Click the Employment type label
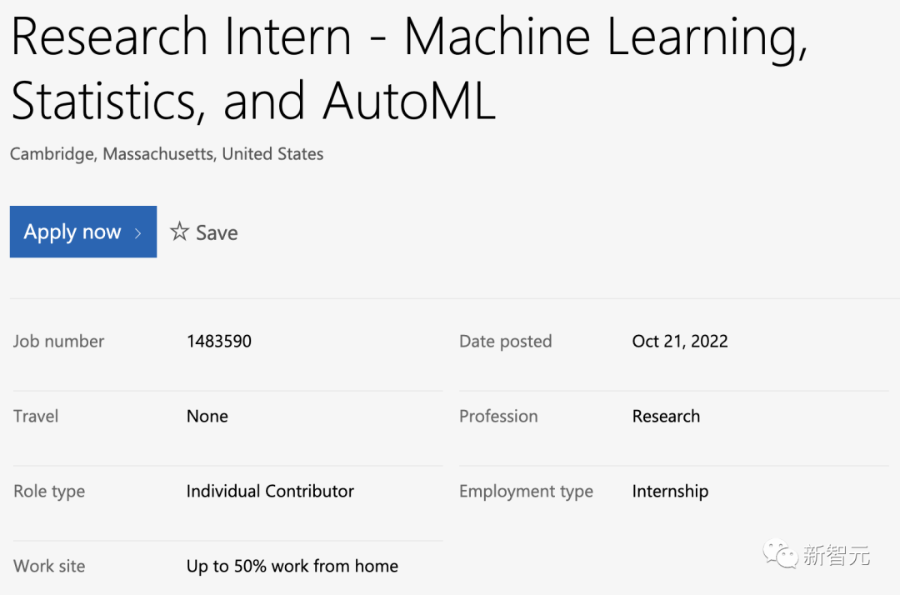900x595 pixels. tap(526, 492)
